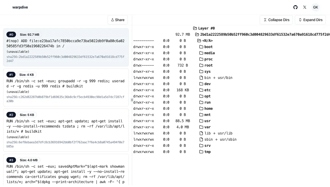Click the Collapse Dirs button
Viewport: 330px width, 187px height.
[x=276, y=20]
